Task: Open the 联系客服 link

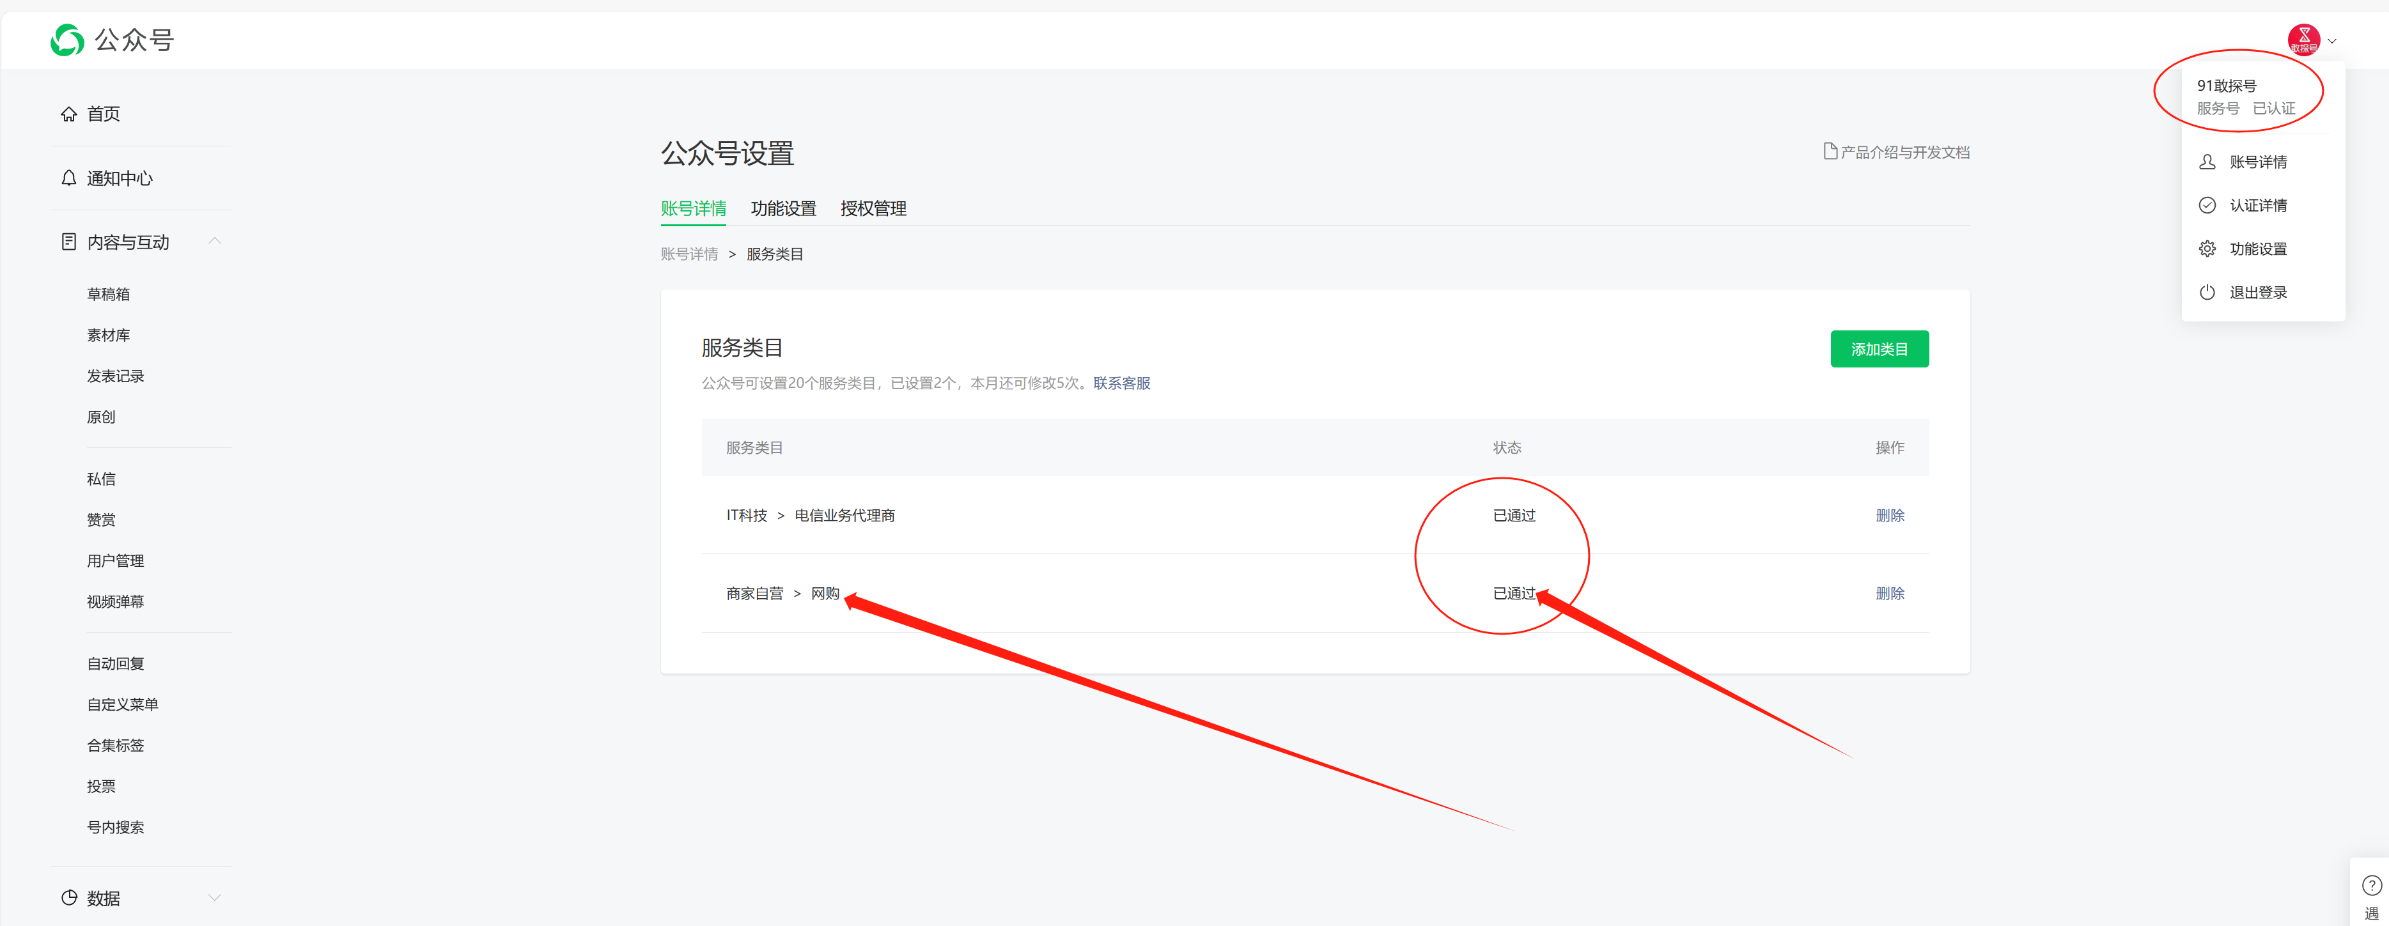Action: (1121, 383)
